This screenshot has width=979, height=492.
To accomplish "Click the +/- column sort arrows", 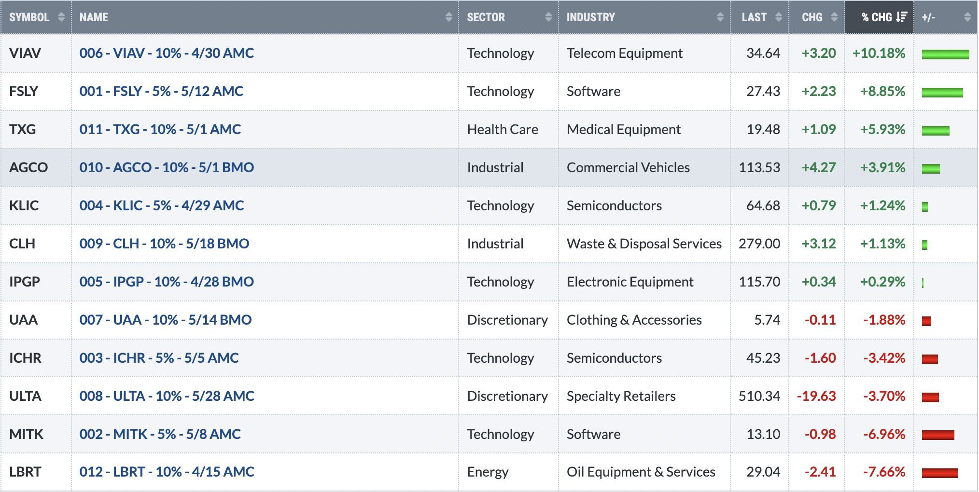I will (967, 17).
